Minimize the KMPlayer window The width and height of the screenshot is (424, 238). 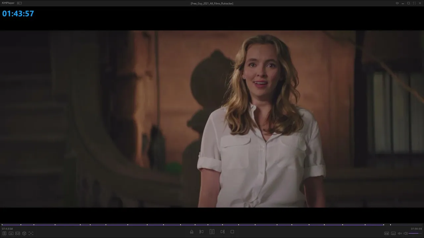[403, 3]
